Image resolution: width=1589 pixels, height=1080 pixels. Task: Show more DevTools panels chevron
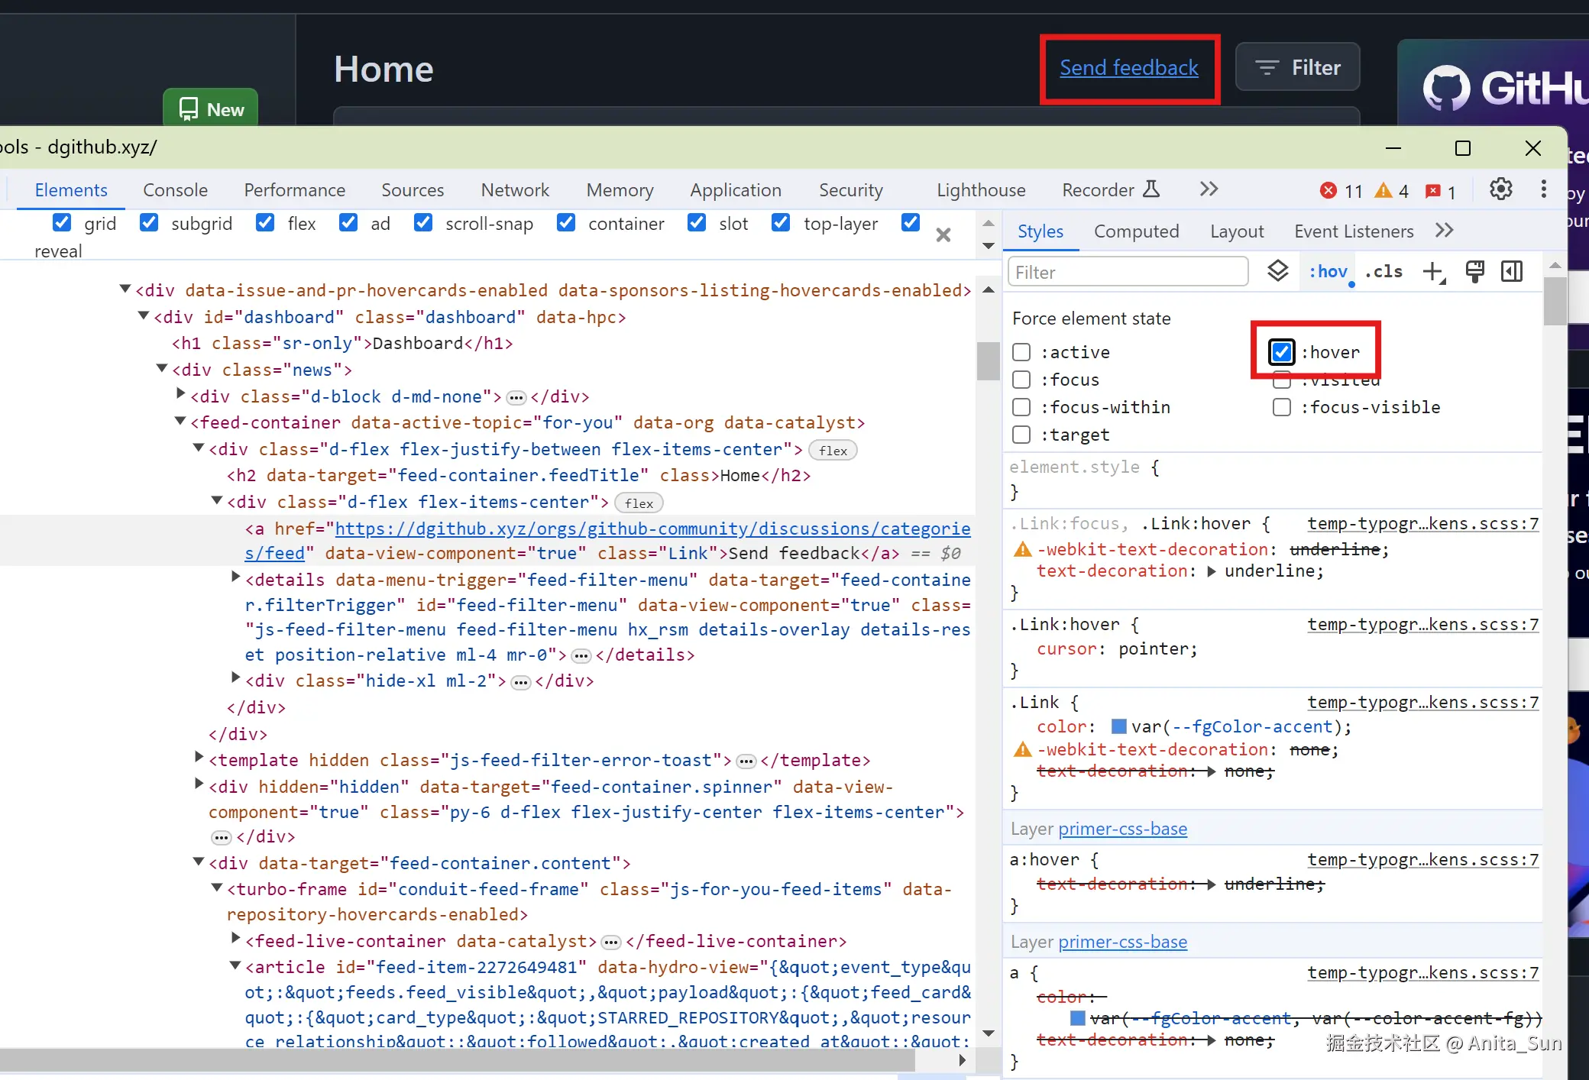pyautogui.click(x=1208, y=189)
